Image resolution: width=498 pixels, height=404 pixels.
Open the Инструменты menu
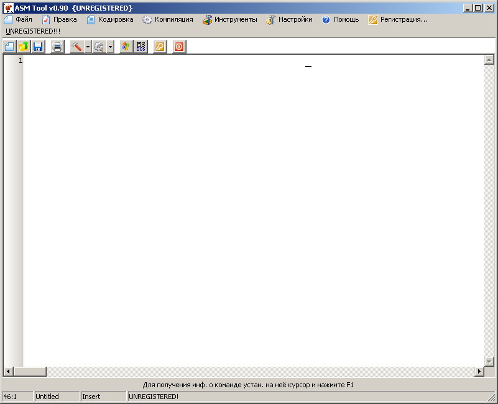[x=230, y=19]
